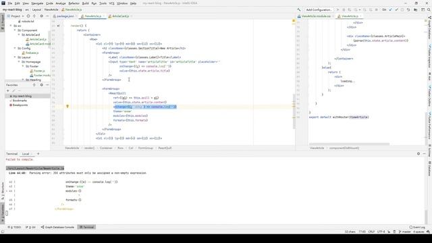Add new favorites list plus icon

click(x=8, y=90)
